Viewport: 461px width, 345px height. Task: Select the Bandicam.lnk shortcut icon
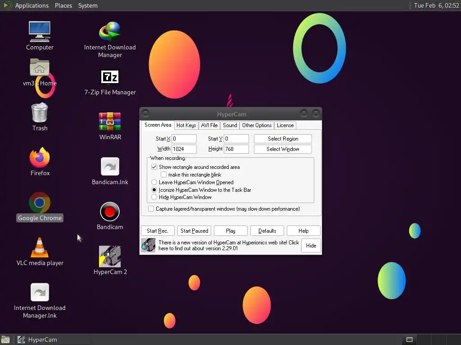110,166
